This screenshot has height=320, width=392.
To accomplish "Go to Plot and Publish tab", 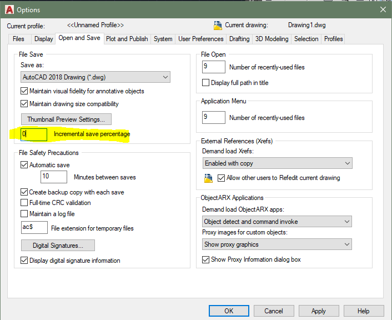I will click(127, 39).
